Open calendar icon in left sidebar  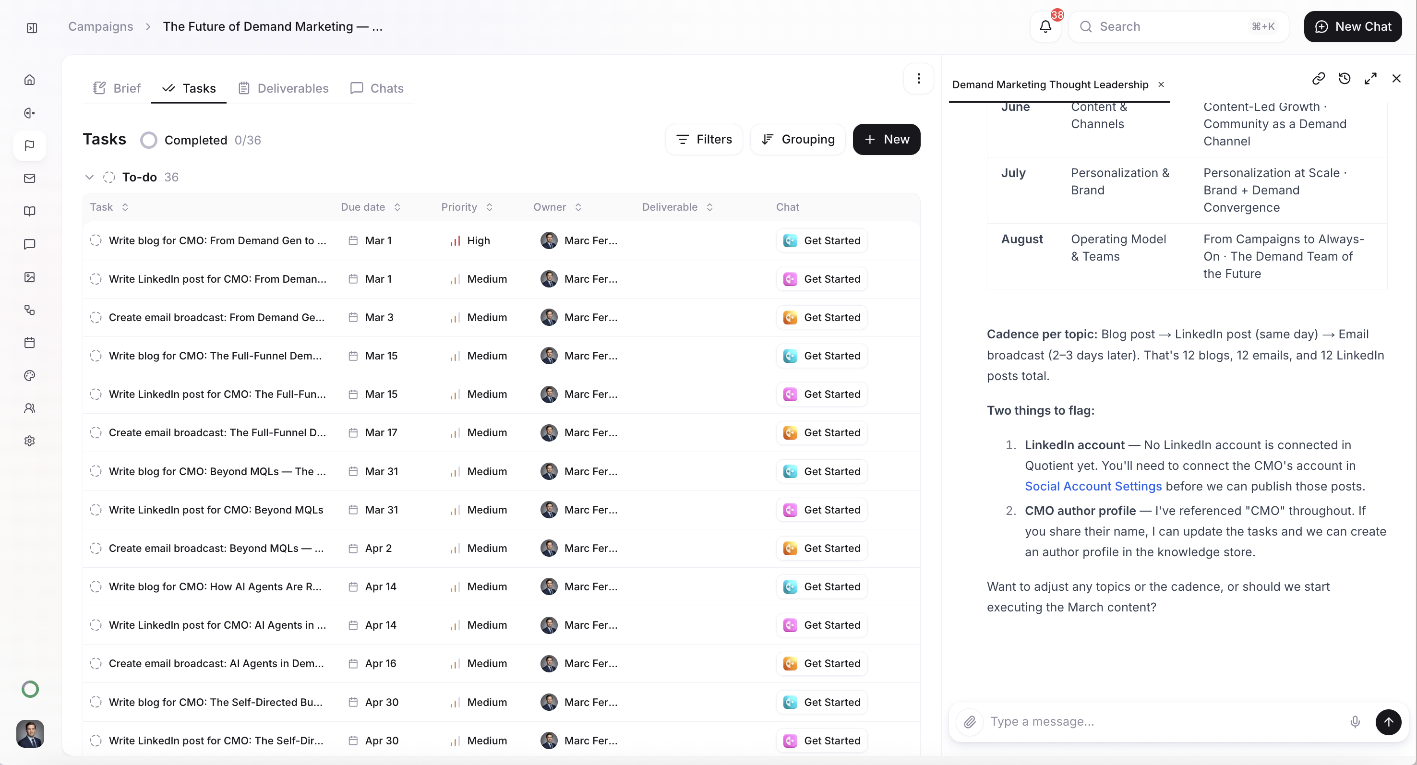click(30, 343)
